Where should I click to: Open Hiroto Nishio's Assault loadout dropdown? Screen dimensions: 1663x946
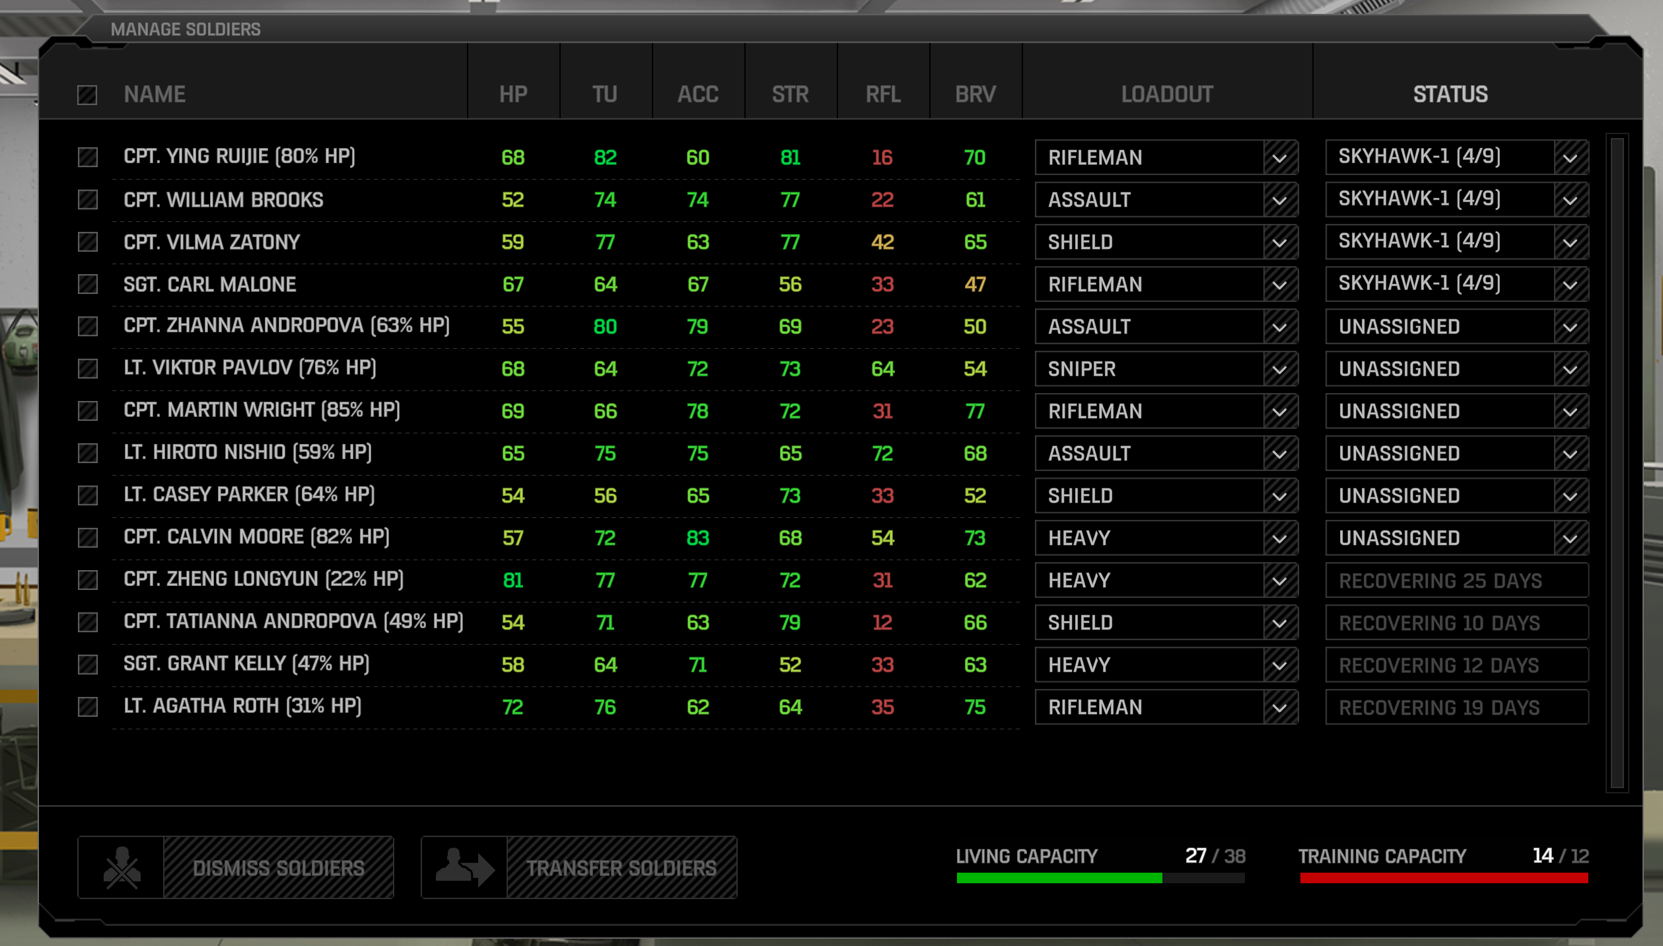click(1166, 453)
